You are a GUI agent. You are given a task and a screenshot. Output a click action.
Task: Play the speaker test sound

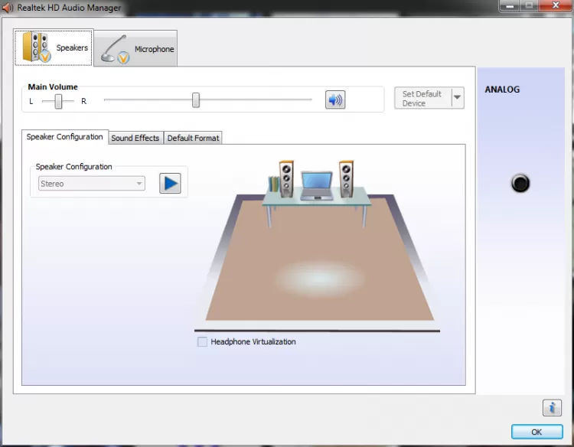click(x=170, y=184)
